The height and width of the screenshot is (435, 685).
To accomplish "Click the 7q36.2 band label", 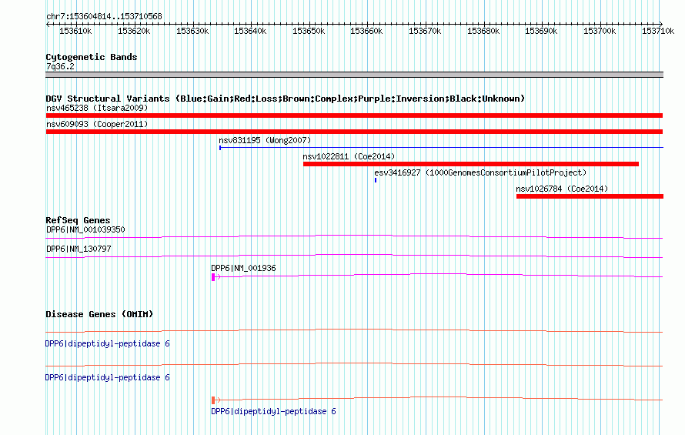I will (x=60, y=66).
